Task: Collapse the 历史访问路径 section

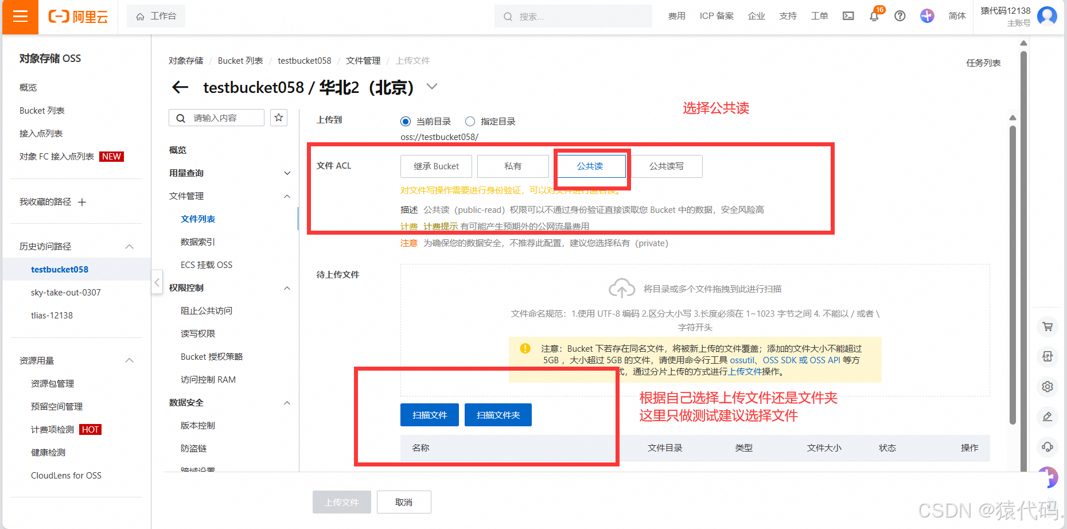Action: pyautogui.click(x=130, y=247)
